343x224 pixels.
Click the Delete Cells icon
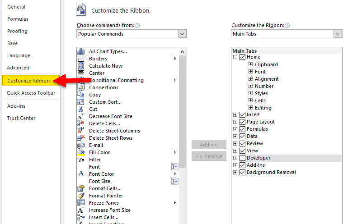pyautogui.click(x=81, y=123)
